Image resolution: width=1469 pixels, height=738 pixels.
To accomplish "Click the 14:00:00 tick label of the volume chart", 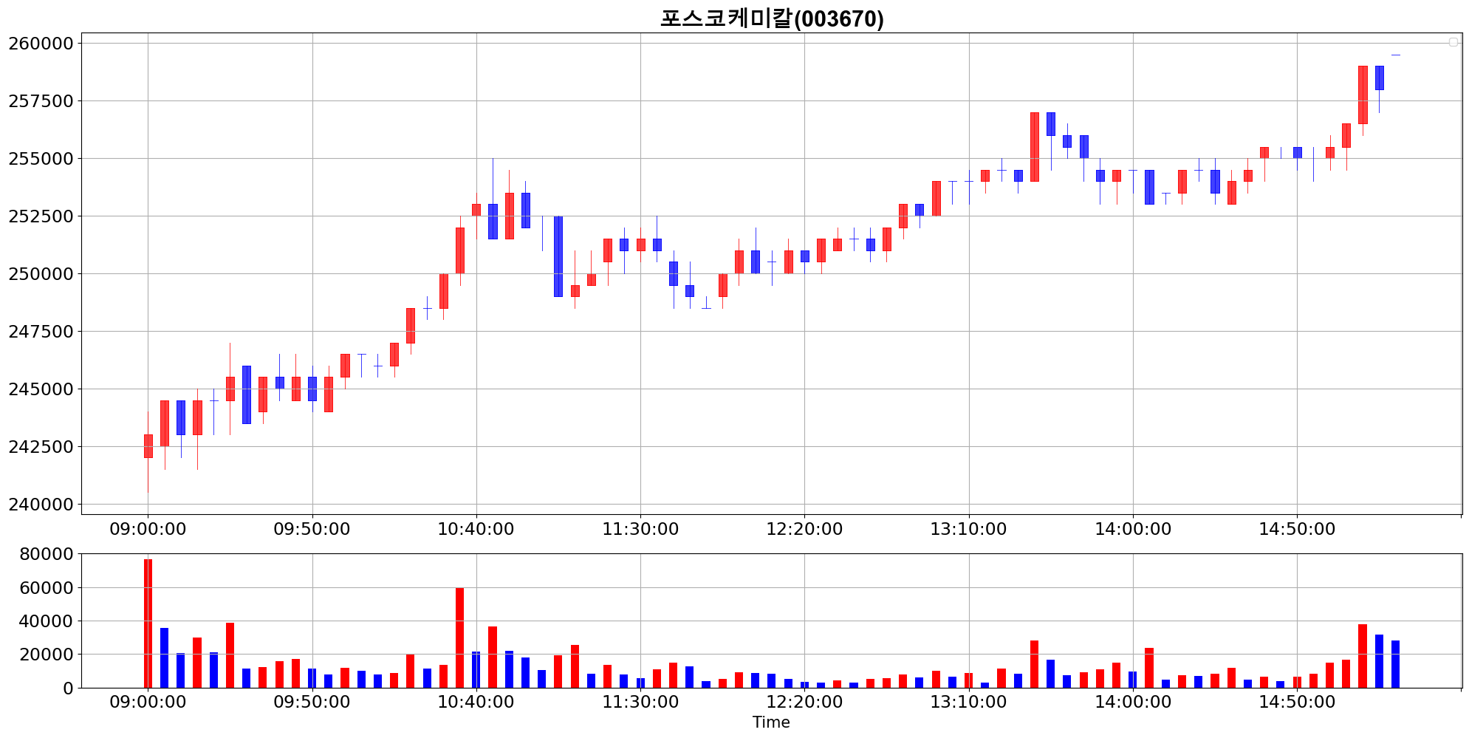I will [1133, 702].
